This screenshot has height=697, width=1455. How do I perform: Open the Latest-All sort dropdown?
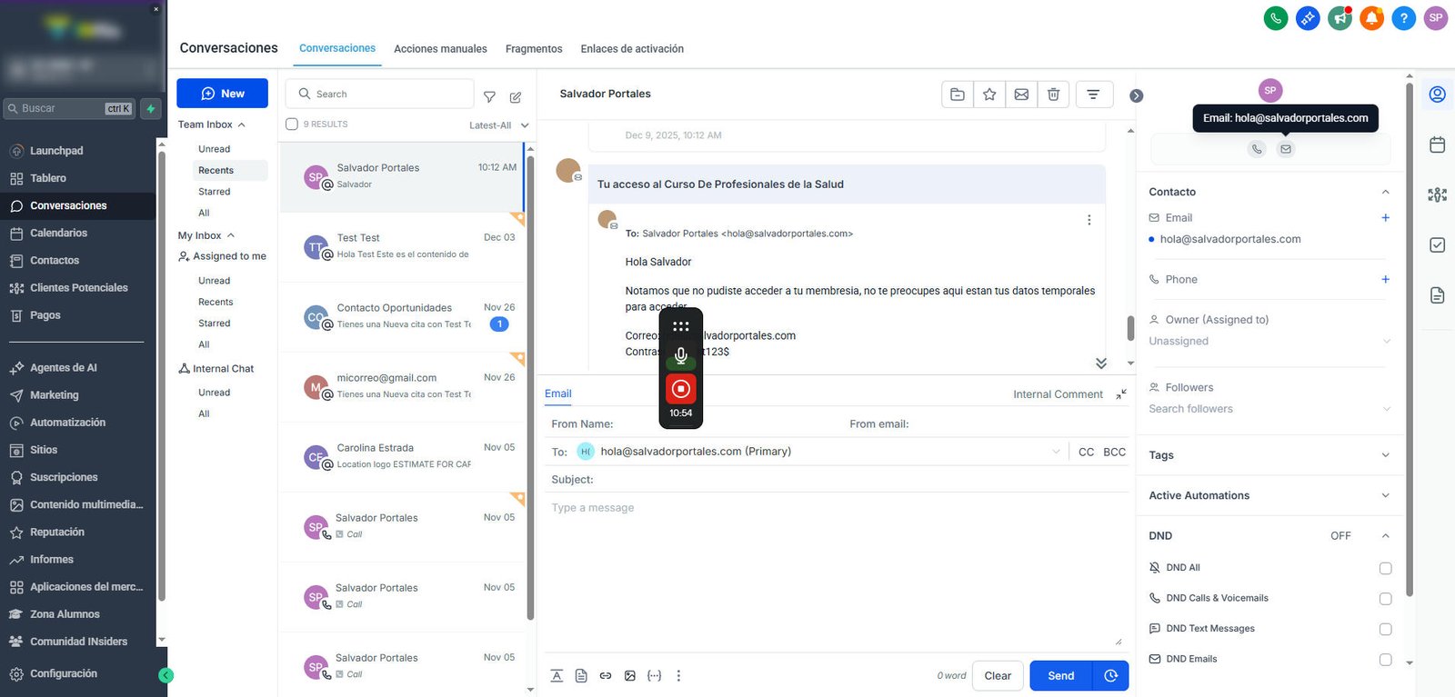pos(498,125)
